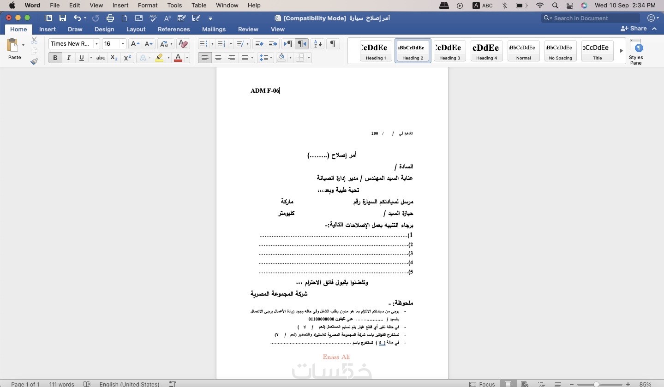
Task: Open the Format menu in menu bar
Action: (148, 6)
